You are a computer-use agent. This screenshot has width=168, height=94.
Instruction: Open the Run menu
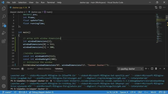point(43,2)
